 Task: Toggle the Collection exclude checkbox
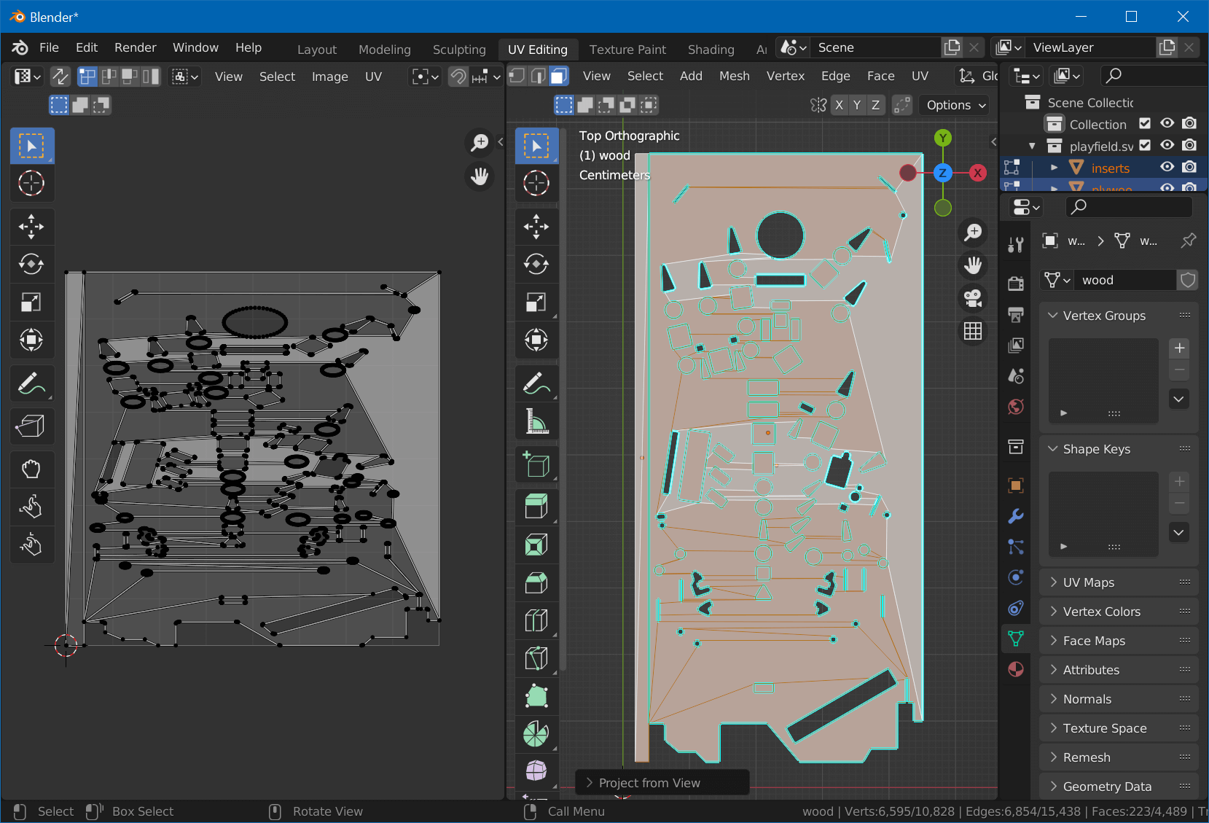pyautogui.click(x=1145, y=124)
